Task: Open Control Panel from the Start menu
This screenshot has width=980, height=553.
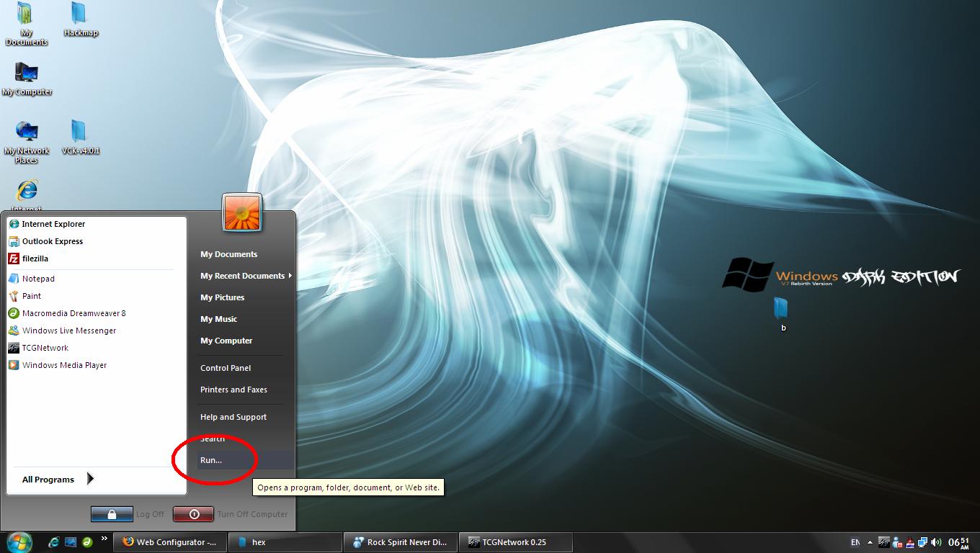Action: pos(226,368)
